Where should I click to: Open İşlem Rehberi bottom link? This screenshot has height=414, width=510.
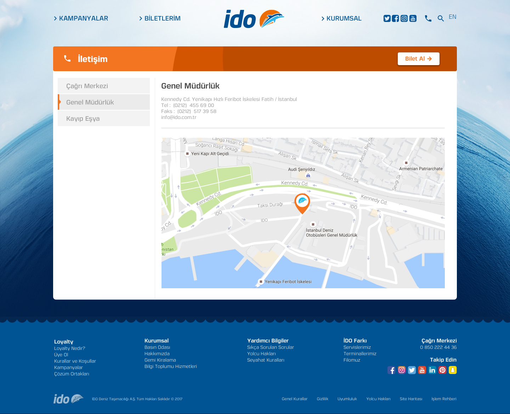click(444, 399)
